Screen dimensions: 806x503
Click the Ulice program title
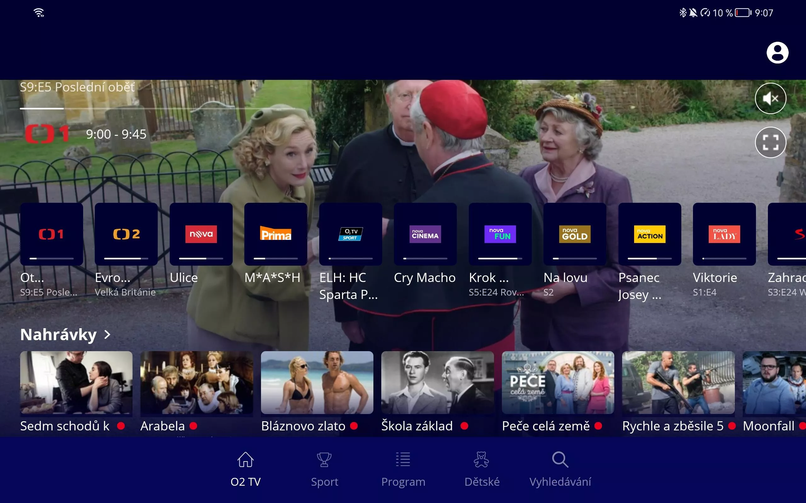click(x=184, y=278)
